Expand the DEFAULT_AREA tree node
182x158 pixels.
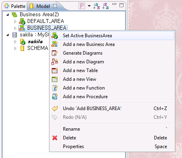click(15, 21)
